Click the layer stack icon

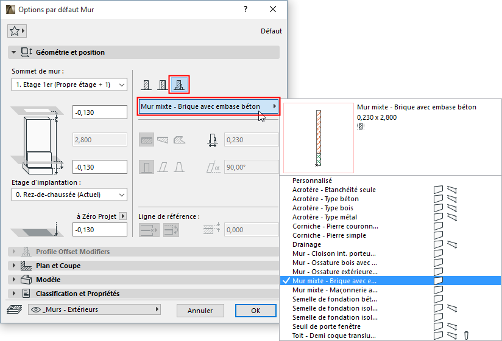tap(15, 309)
